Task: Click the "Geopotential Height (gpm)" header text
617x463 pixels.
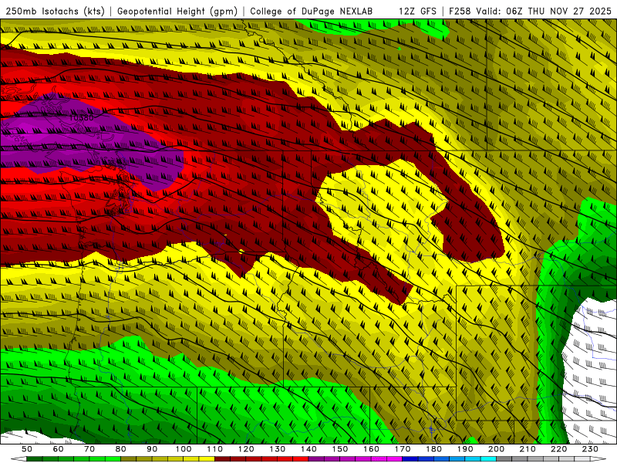Action: [177, 12]
